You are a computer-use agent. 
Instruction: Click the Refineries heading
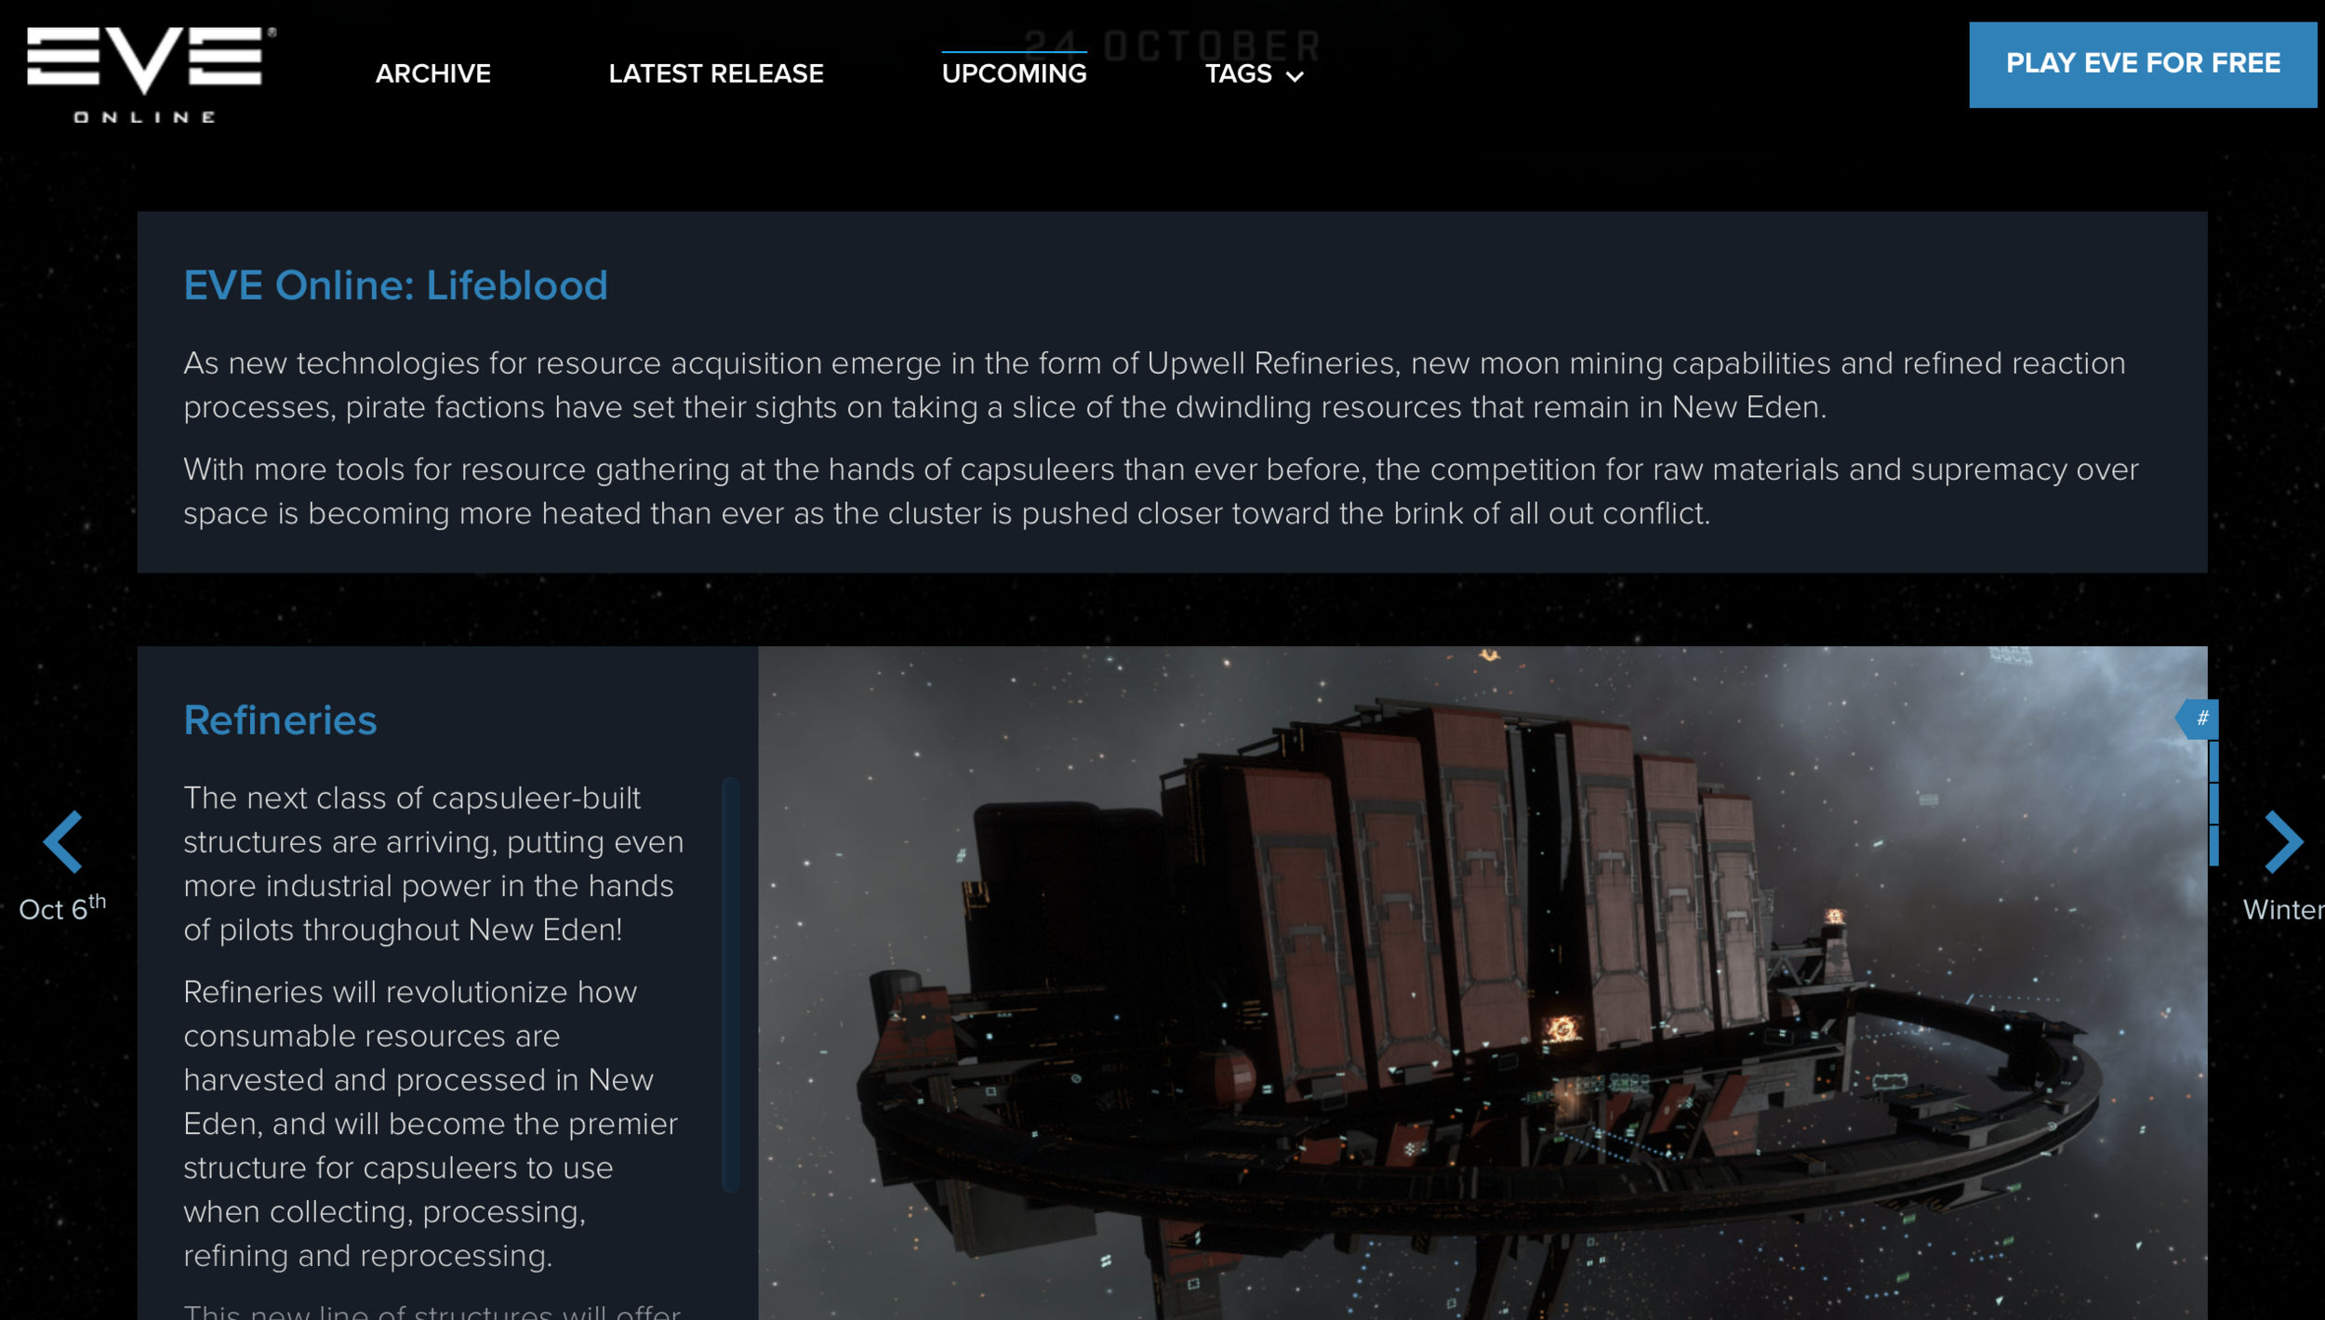click(280, 720)
